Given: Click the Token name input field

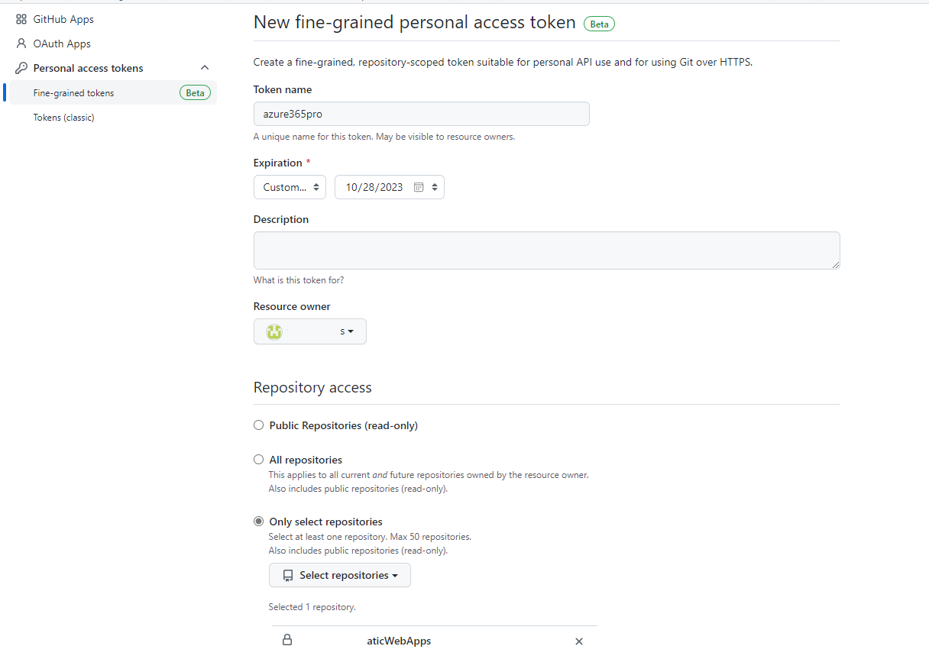Looking at the screenshot, I should pos(421,114).
